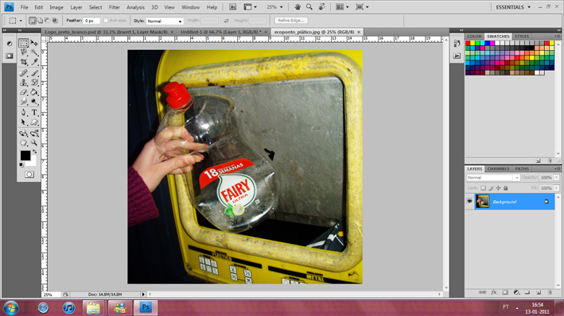Choose Intersect with selection mode
The width and height of the screenshot is (564, 316).
(55, 21)
